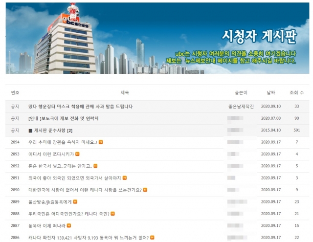Click view count 90

tap(297, 118)
